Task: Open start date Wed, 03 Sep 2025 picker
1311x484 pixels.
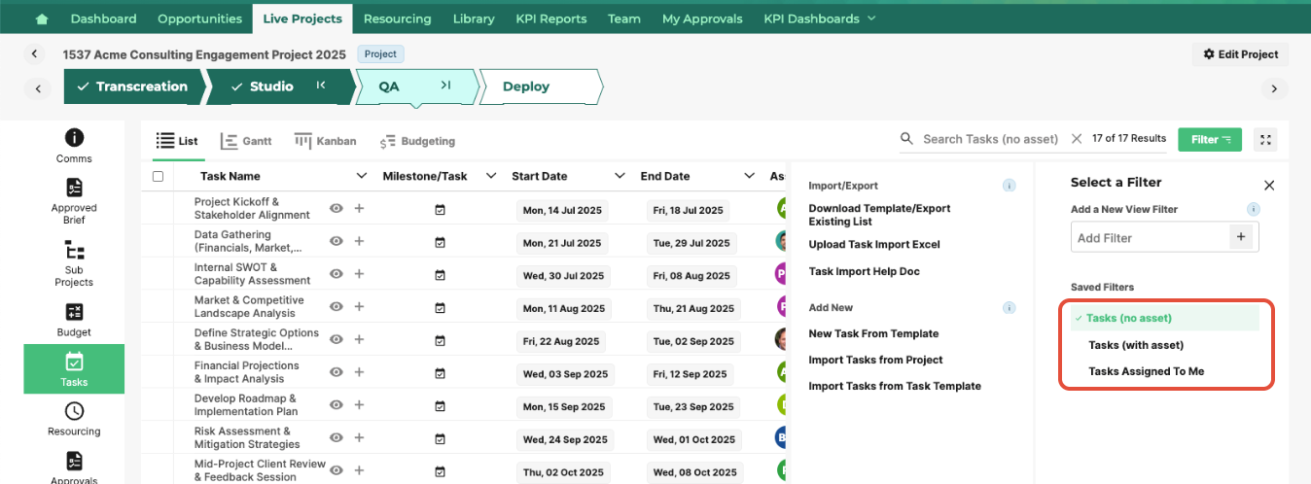Action: (565, 374)
